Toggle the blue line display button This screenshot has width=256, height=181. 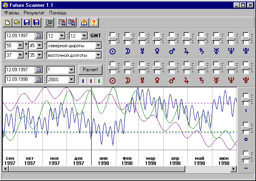83,80
